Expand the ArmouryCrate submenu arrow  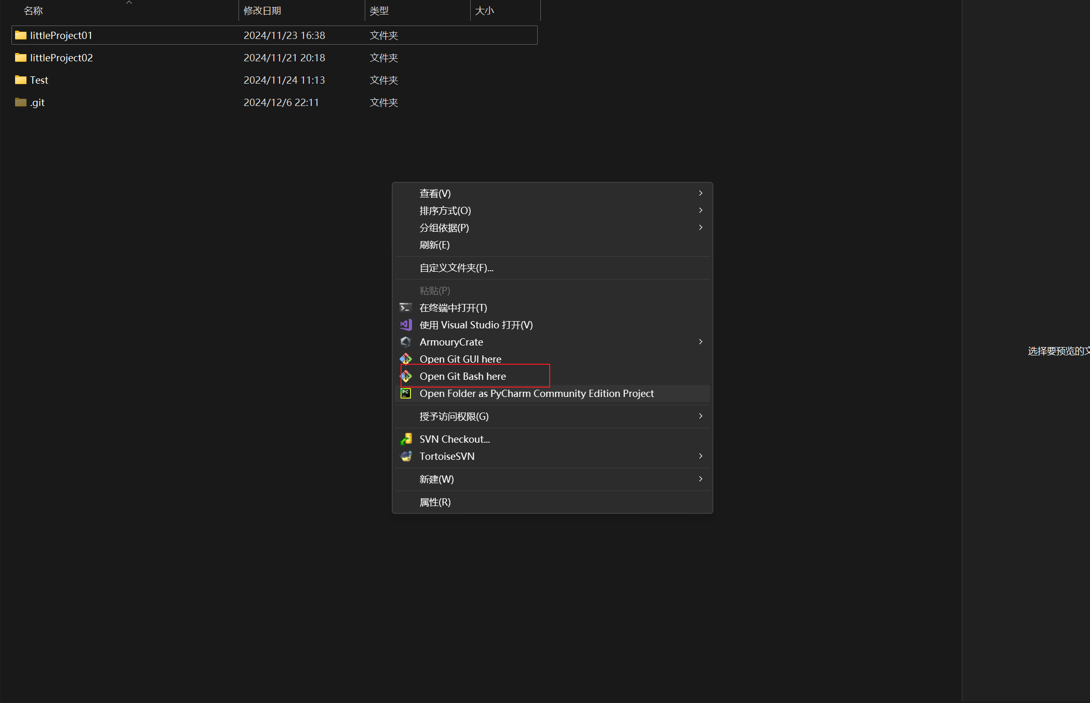[x=700, y=342]
